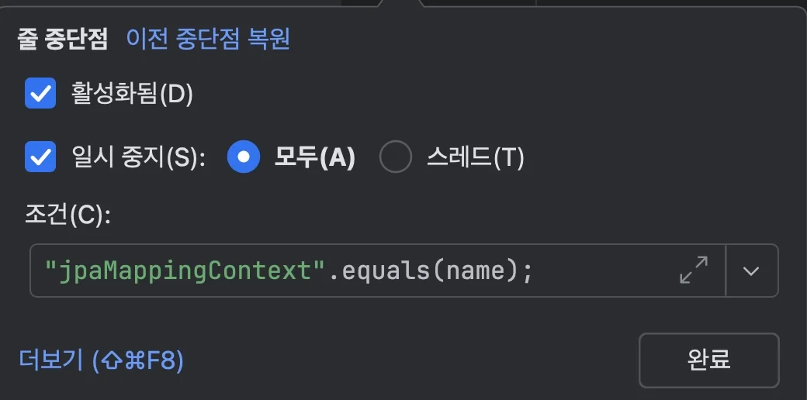Viewport: 807px width, 400px height.
Task: Click the 줄 중단점 popup title
Action: click(x=63, y=39)
